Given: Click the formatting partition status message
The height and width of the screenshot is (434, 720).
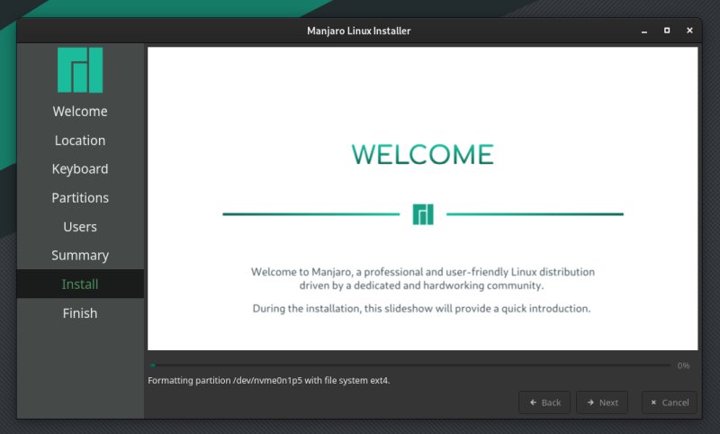Looking at the screenshot, I should [x=269, y=380].
